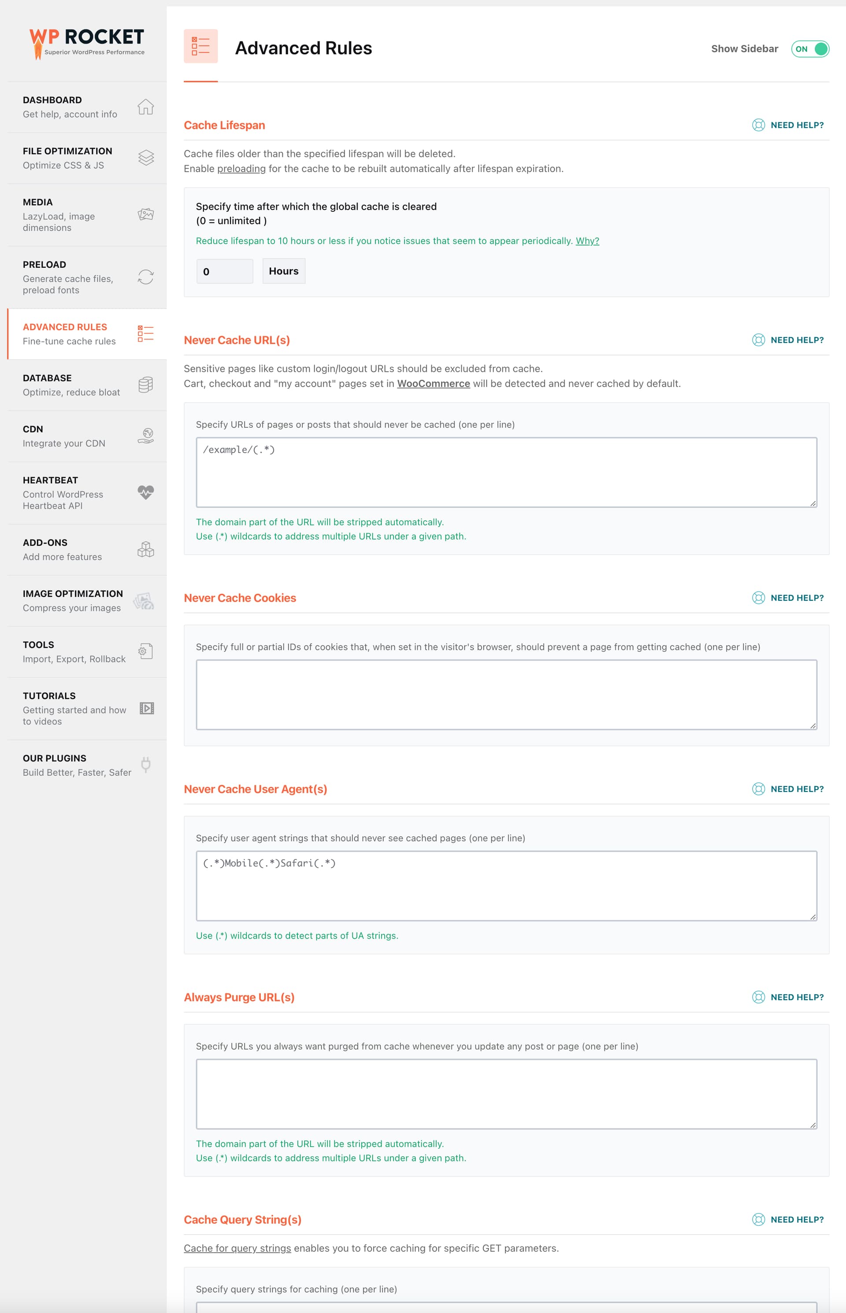Toggle the Show Sidebar switch off
The width and height of the screenshot is (846, 1313).
810,49
